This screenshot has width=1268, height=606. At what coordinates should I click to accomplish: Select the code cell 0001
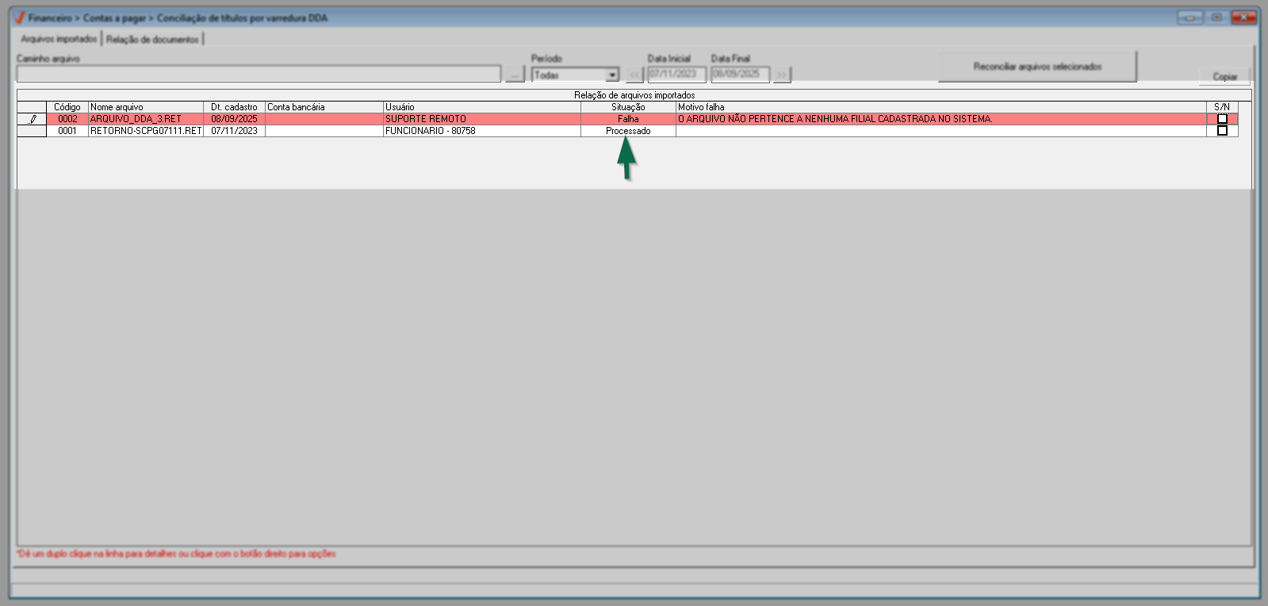point(67,131)
